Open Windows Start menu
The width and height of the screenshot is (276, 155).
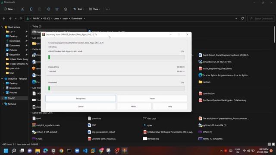pyautogui.click(x=6, y=151)
